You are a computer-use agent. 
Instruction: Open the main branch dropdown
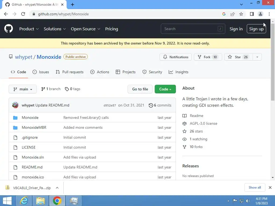coord(23,89)
